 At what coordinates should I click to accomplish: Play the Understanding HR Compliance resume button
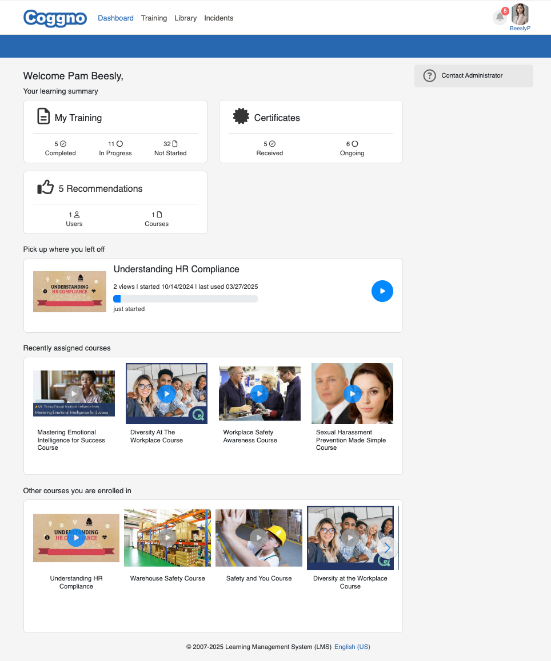(x=382, y=291)
